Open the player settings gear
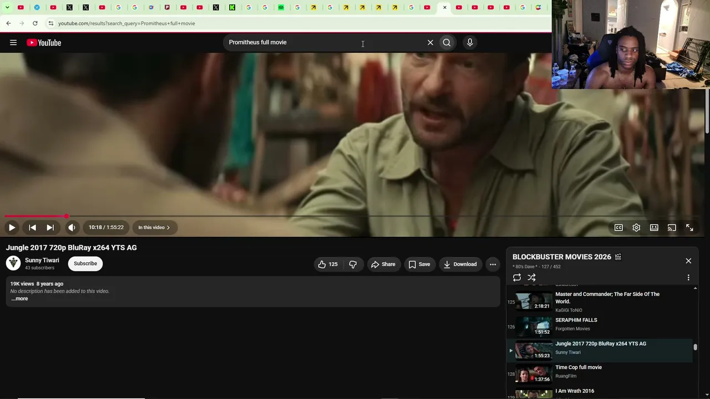710x399 pixels. click(636, 228)
